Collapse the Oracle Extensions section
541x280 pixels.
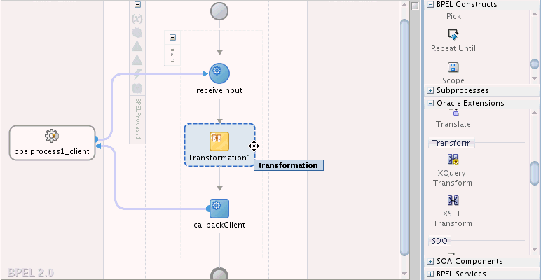430,103
